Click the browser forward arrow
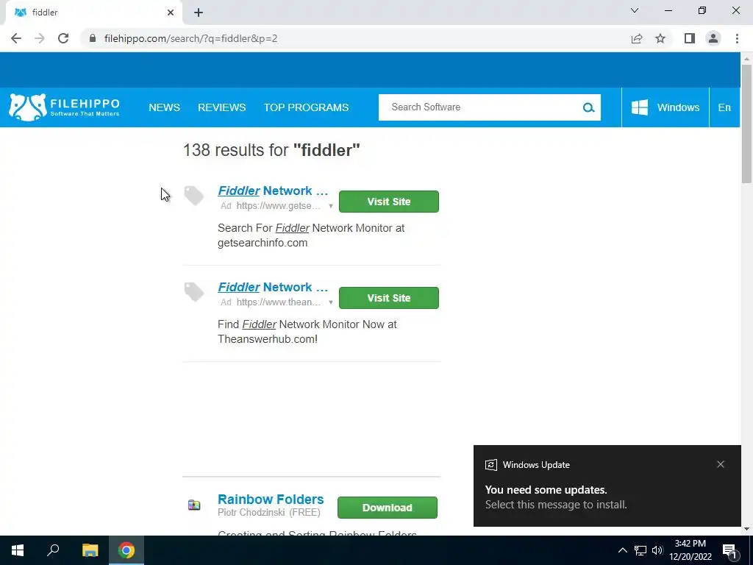Viewport: 753px width, 565px height. (40, 38)
